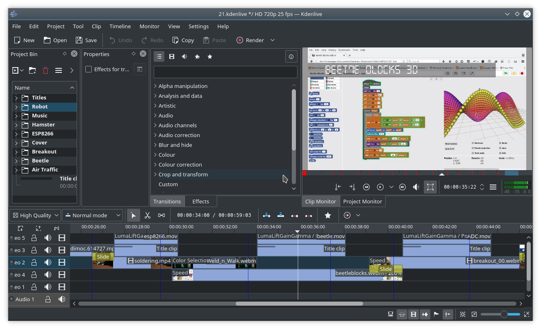Expand the Hamster folder in Project Bin
541x329 pixels.
click(x=16, y=124)
